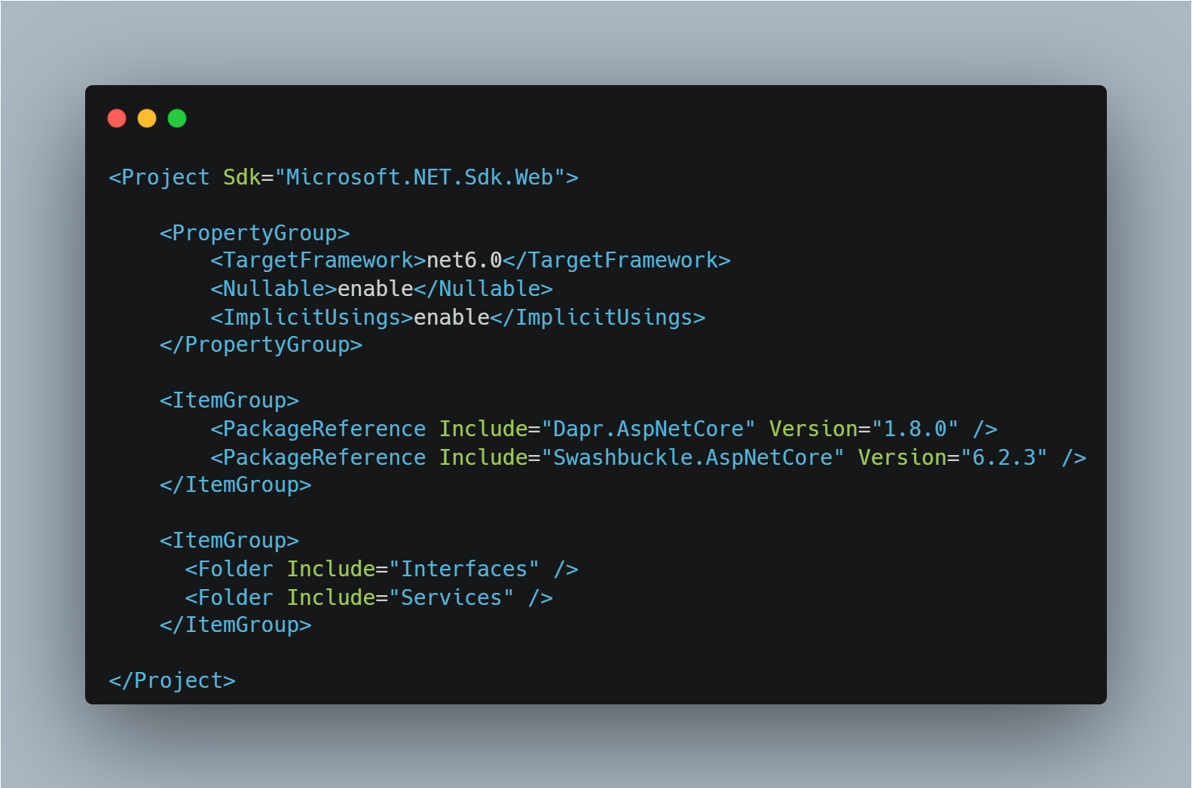This screenshot has width=1192, height=788.
Task: Select the Sdk attribute name
Action: (242, 177)
